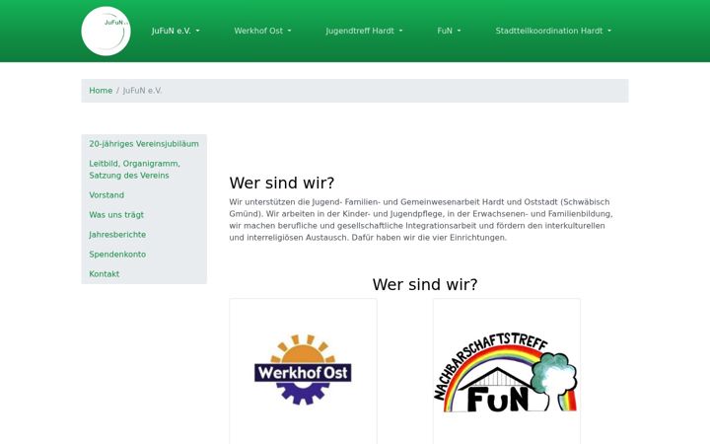
Task: Open the Jugendtreff Hardt dropdown
Action: pos(364,31)
